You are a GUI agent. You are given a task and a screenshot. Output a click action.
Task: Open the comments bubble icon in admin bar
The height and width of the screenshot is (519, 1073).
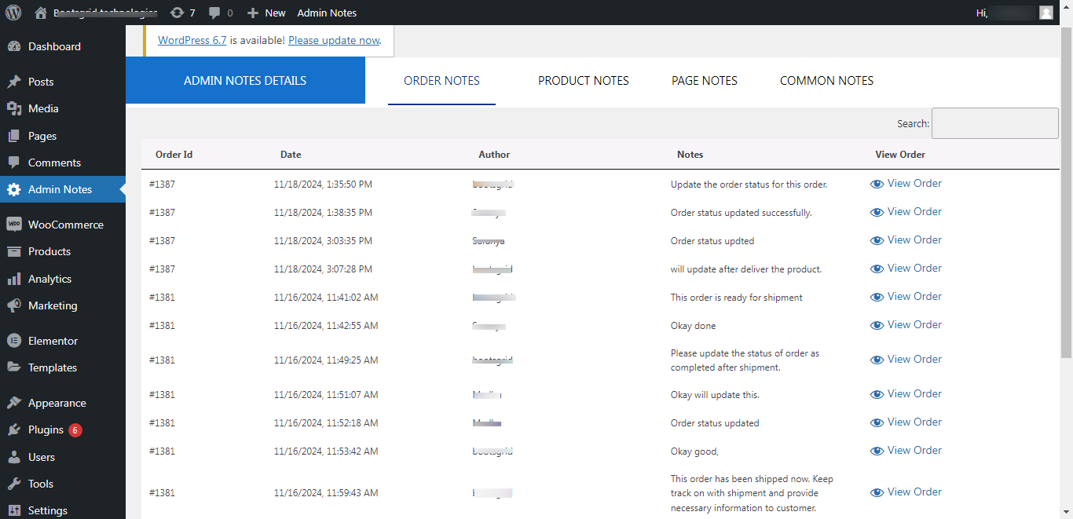point(214,13)
